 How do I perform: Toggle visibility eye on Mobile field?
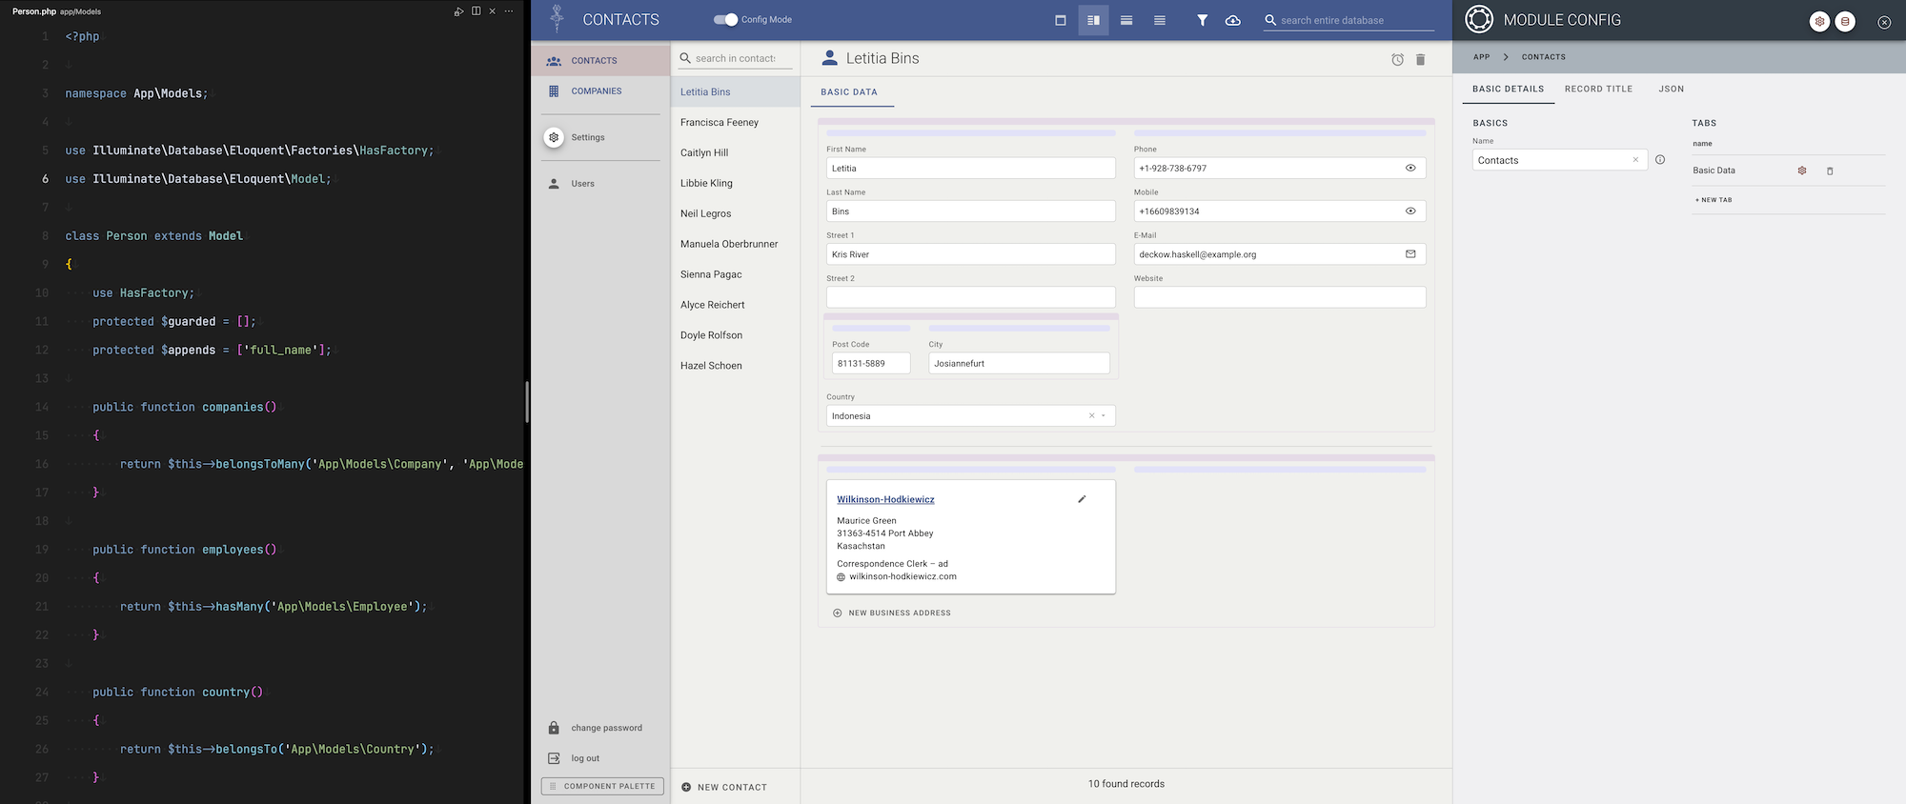1410,211
